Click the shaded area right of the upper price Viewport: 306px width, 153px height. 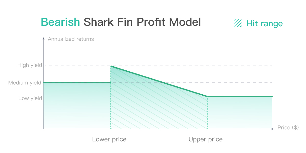point(240,112)
